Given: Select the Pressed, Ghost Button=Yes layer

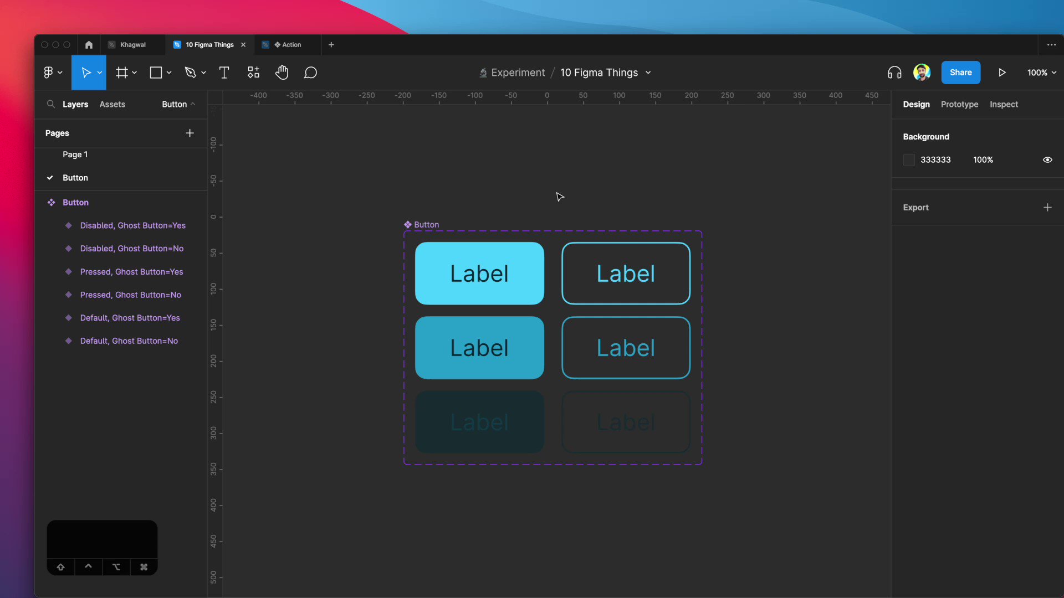Looking at the screenshot, I should [x=131, y=272].
